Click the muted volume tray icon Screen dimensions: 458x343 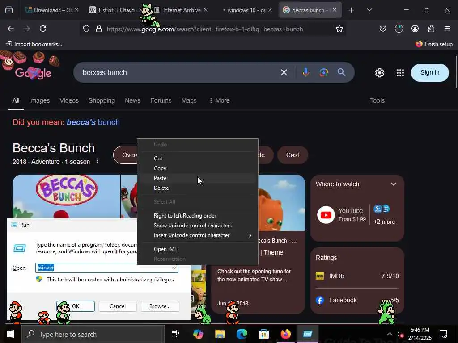click(x=400, y=334)
